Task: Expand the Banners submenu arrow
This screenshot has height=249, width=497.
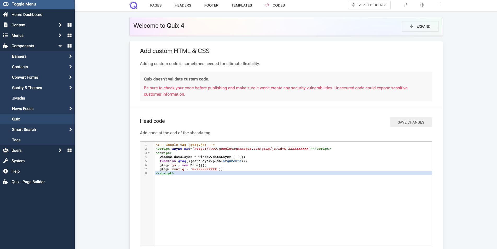Action: (70, 56)
